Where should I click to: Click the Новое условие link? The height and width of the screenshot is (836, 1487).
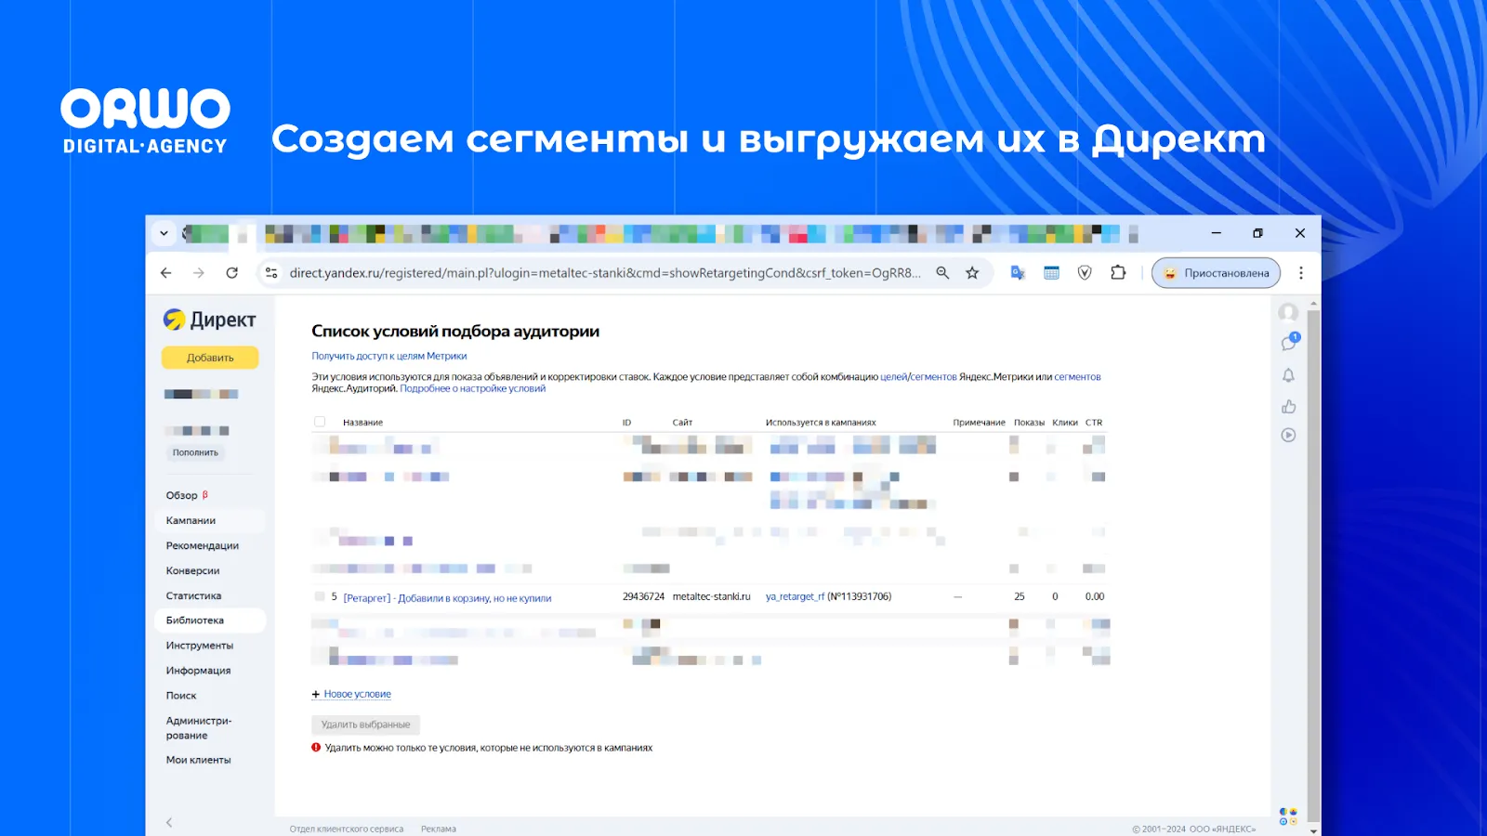(357, 695)
